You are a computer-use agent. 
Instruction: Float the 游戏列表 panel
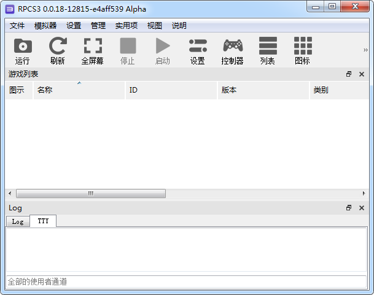[x=349, y=74]
